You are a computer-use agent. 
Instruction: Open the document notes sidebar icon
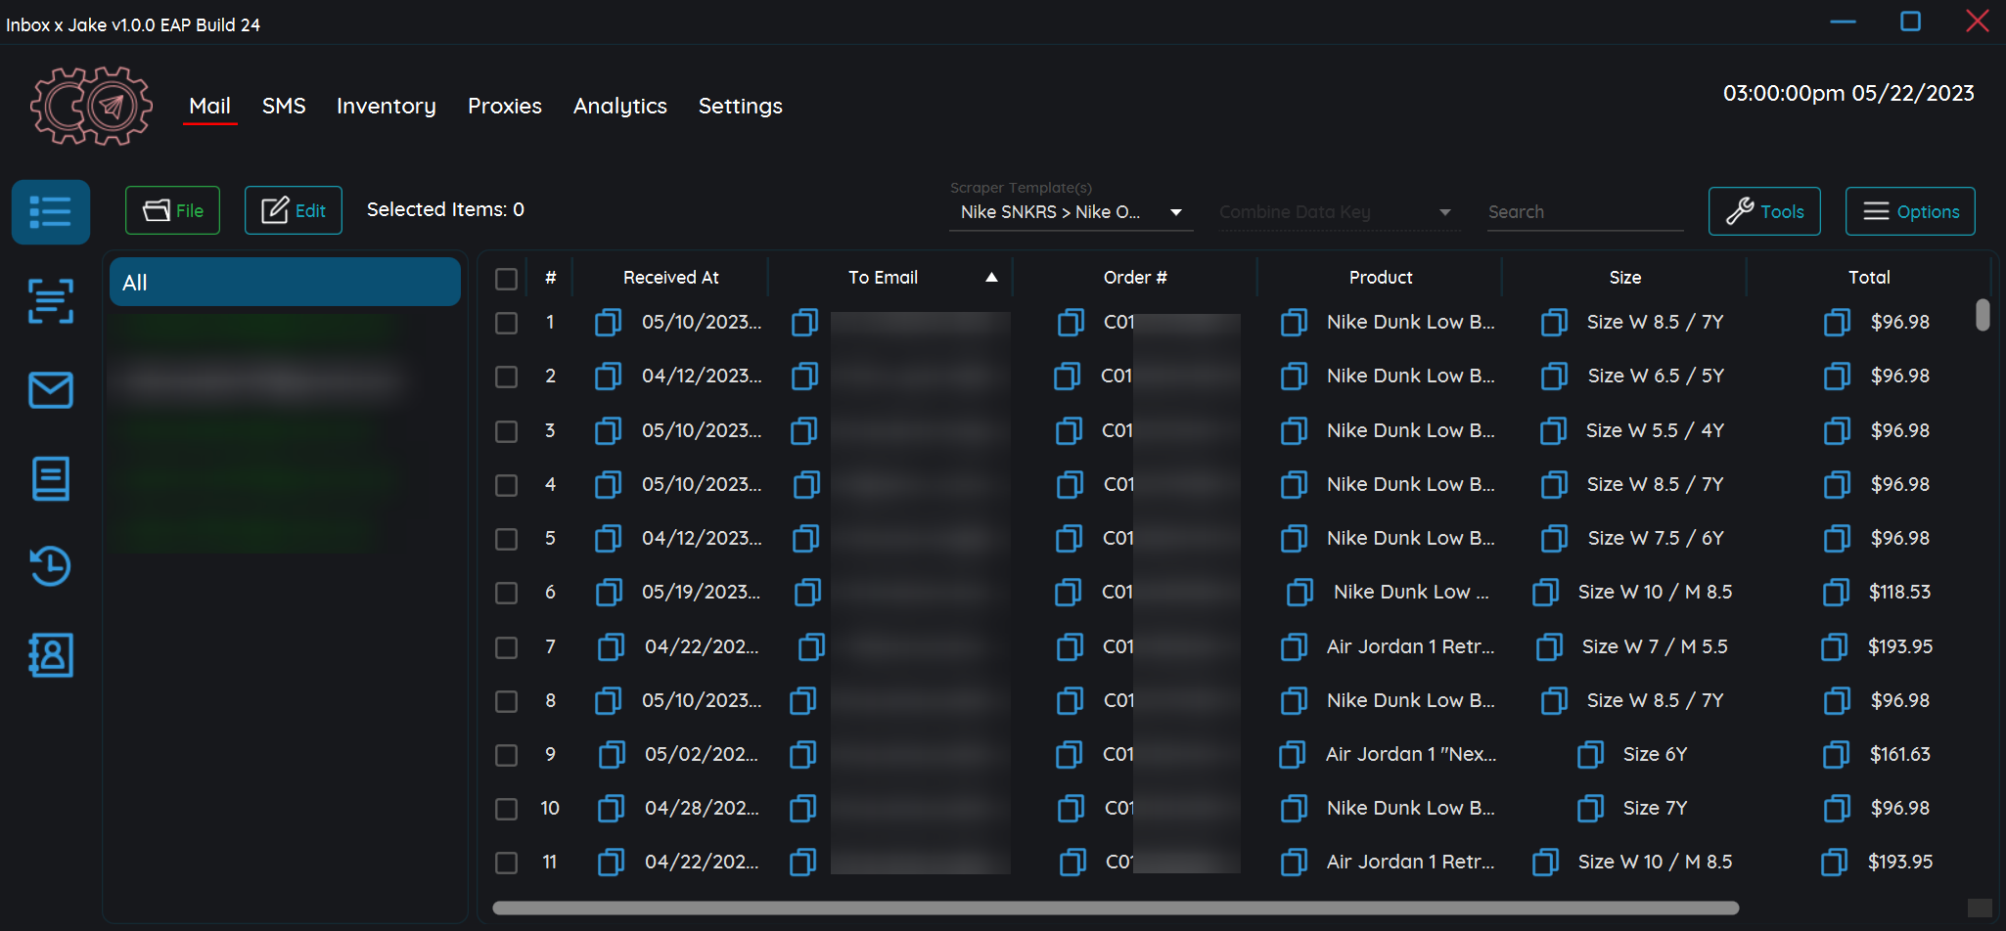pyautogui.click(x=51, y=478)
